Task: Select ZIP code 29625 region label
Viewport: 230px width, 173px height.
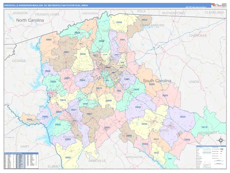Action: point(59,112)
